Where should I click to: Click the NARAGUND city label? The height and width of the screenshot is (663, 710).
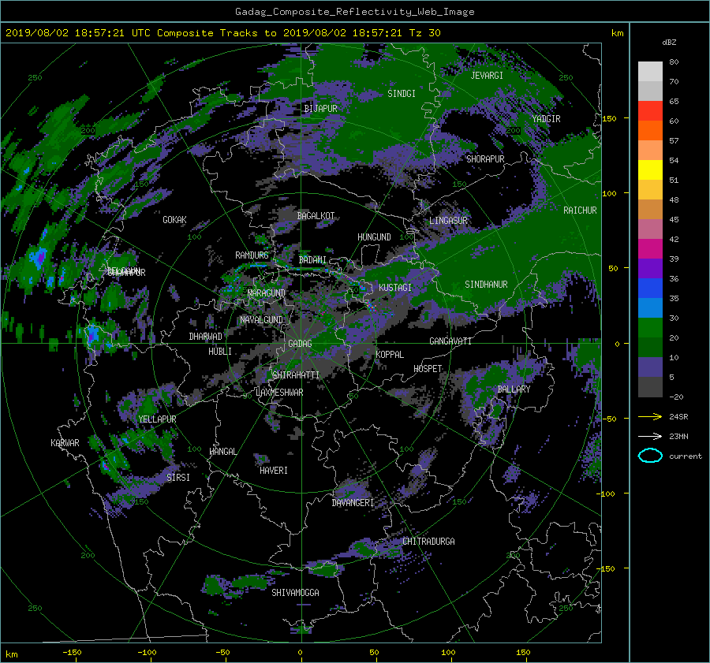click(x=266, y=293)
